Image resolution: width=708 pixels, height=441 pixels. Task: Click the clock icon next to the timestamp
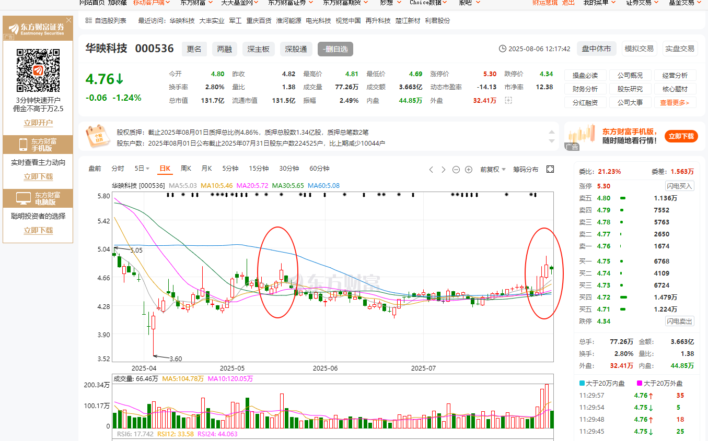pyautogui.click(x=503, y=49)
